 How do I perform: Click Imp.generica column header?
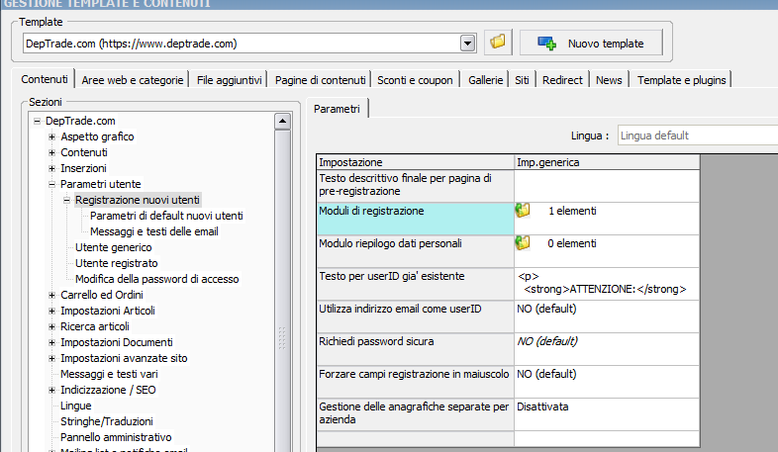(608, 162)
